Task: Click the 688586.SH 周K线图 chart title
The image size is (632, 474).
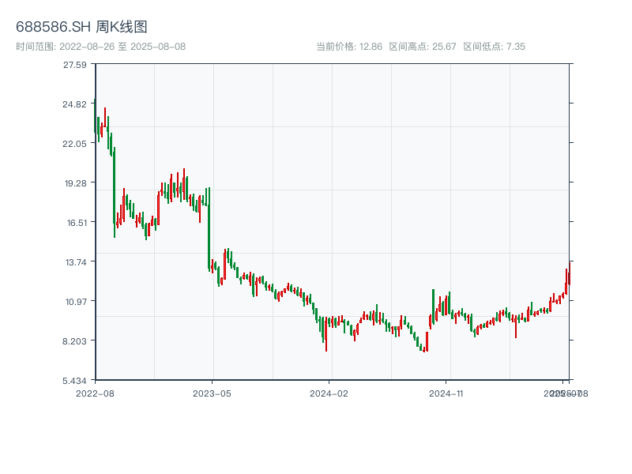Action: click(x=81, y=28)
